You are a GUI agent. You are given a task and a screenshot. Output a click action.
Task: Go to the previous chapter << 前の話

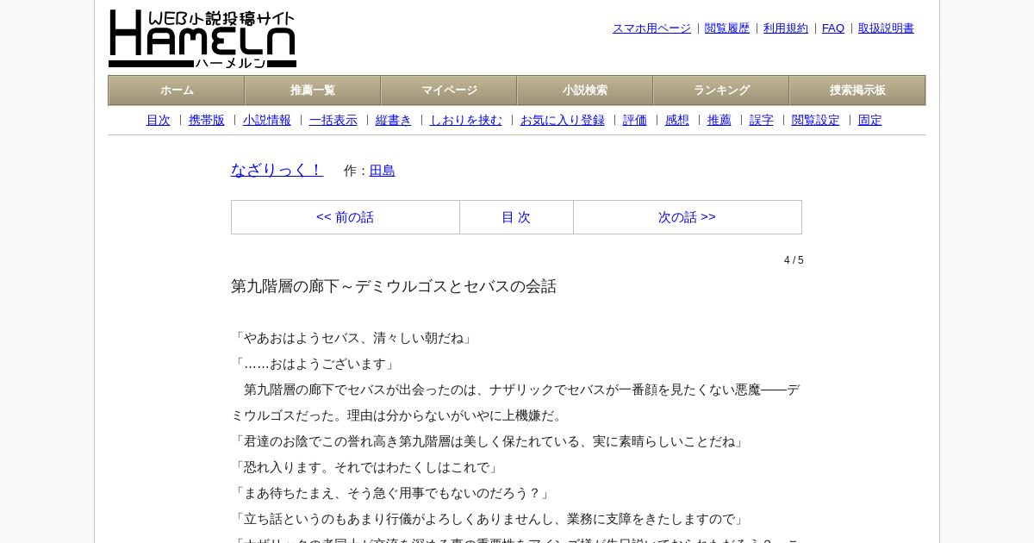pos(346,217)
